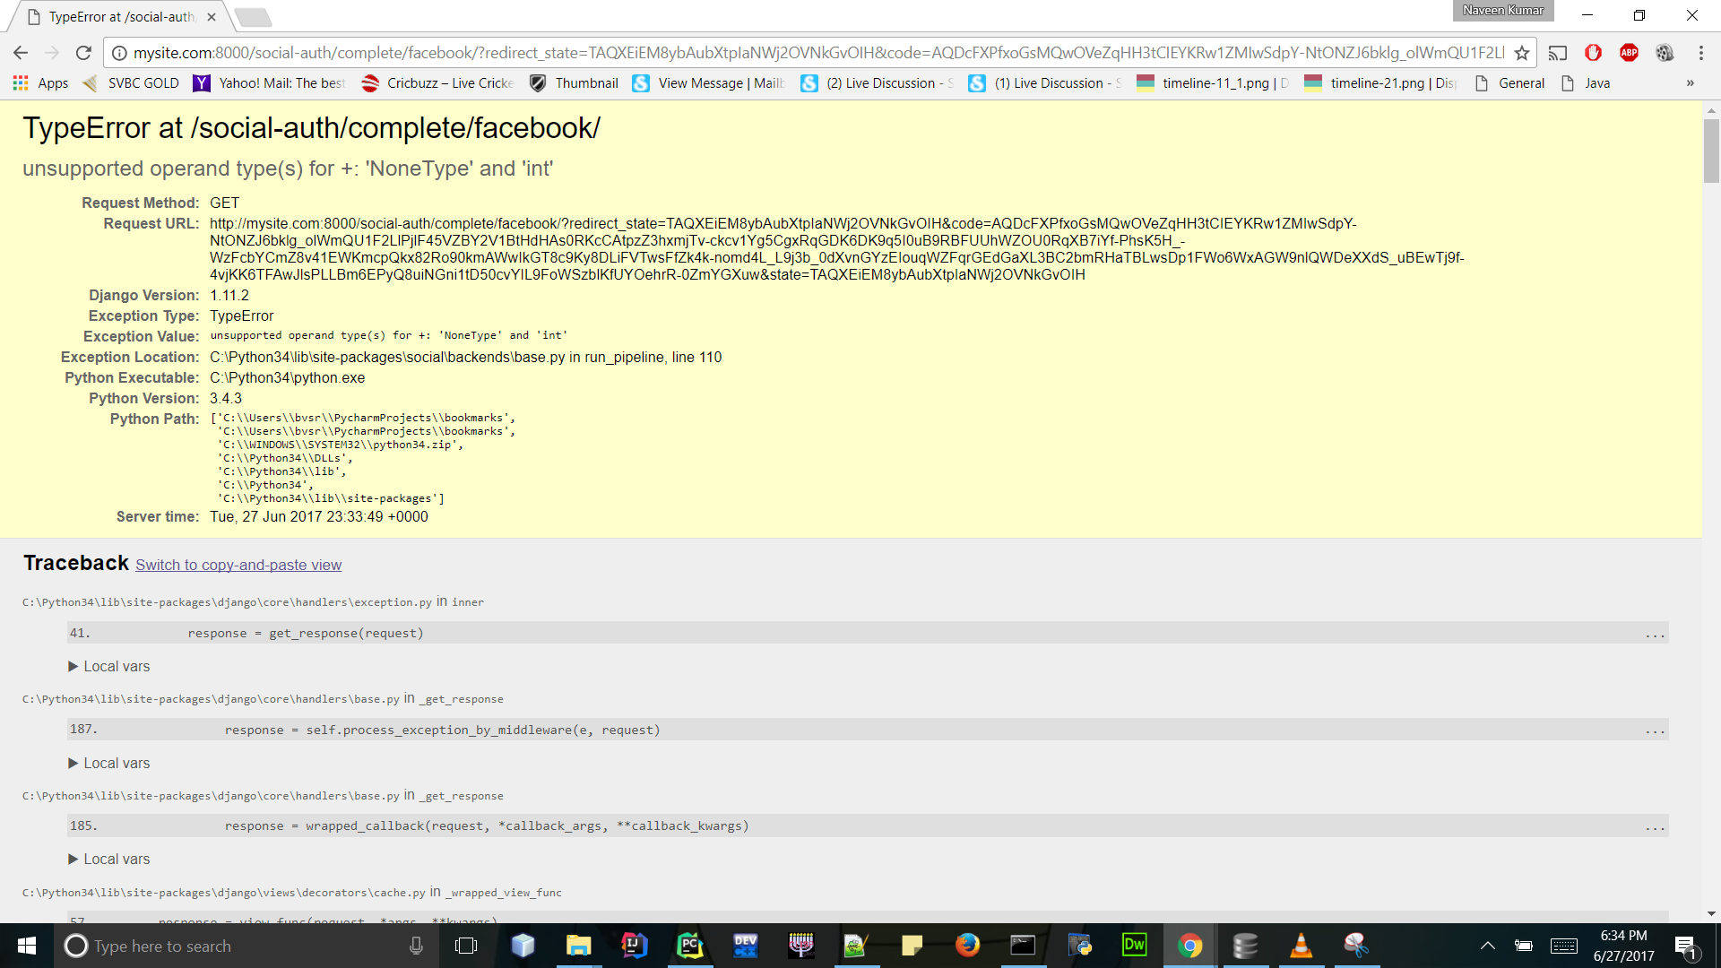
Task: Click Switch to copy-and-paste view
Action: tap(238, 565)
